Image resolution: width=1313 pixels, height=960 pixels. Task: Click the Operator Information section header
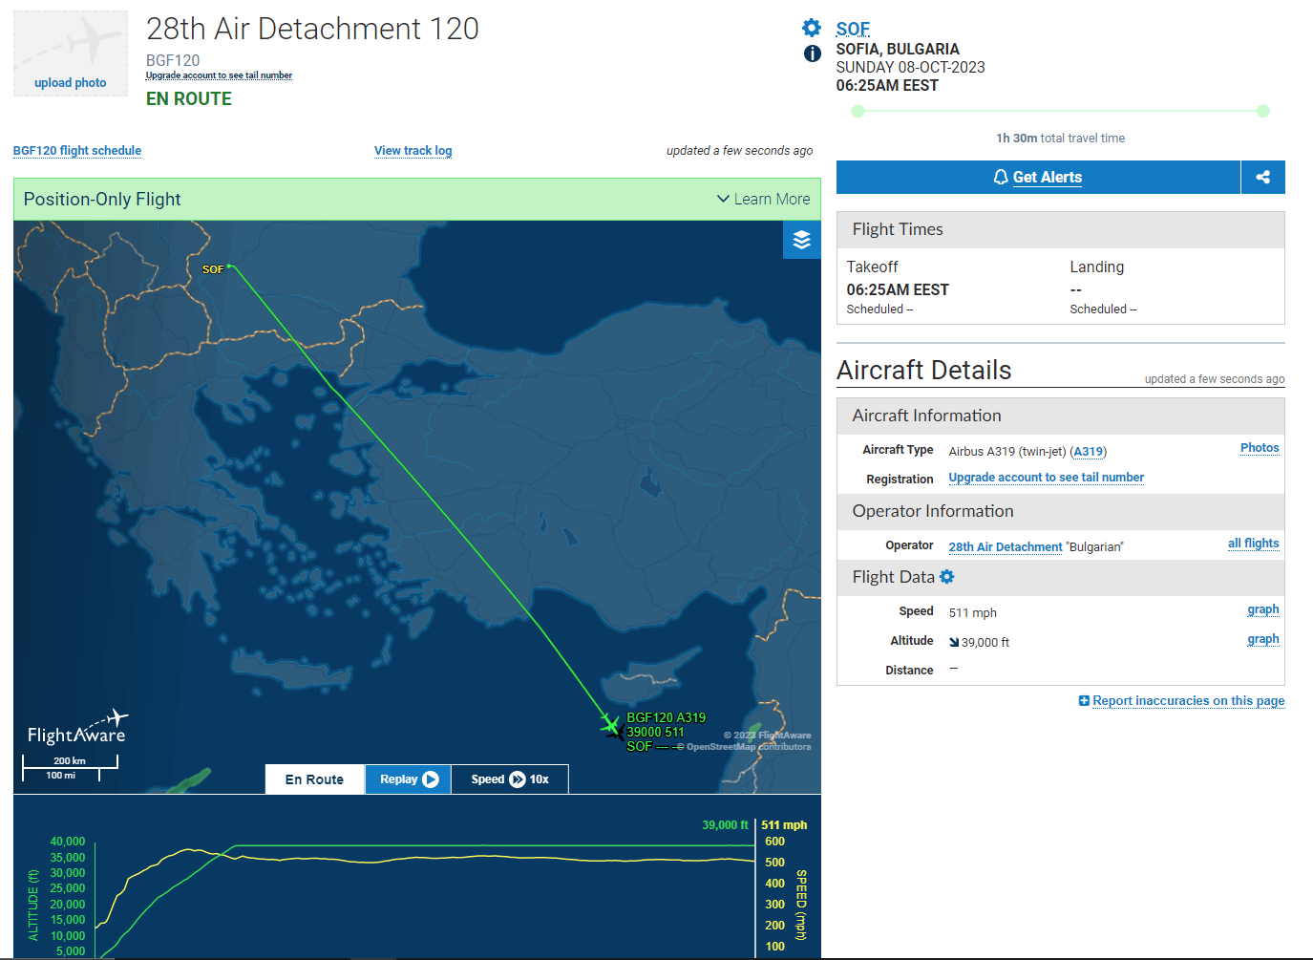[x=1060, y=511]
